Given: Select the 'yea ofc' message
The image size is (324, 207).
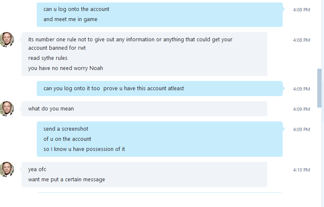Looking at the screenshot, I should pos(37,169).
